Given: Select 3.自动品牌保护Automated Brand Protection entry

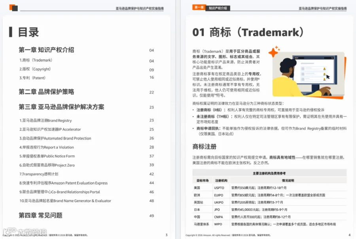Looking at the screenshot, I should [x=55, y=138].
